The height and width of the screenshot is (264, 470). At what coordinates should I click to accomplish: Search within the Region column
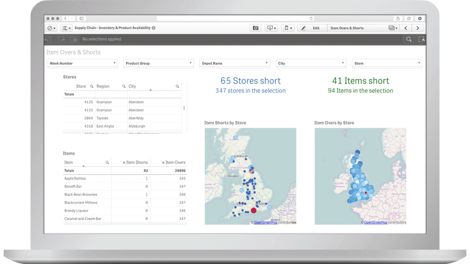click(124, 86)
